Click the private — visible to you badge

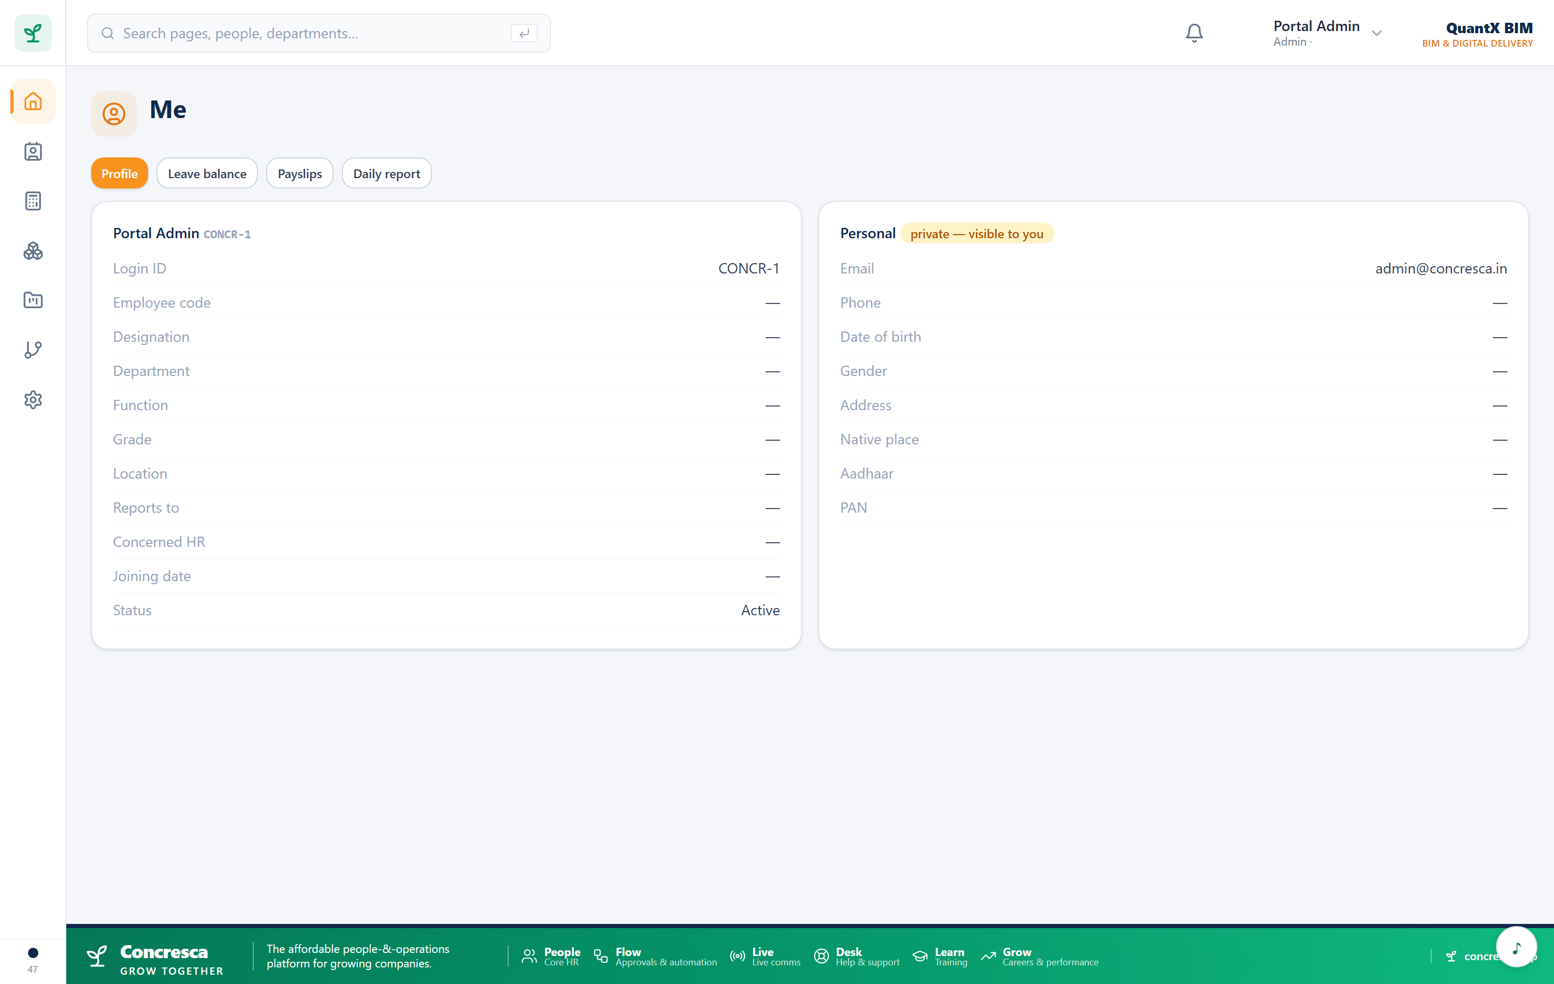[976, 234]
